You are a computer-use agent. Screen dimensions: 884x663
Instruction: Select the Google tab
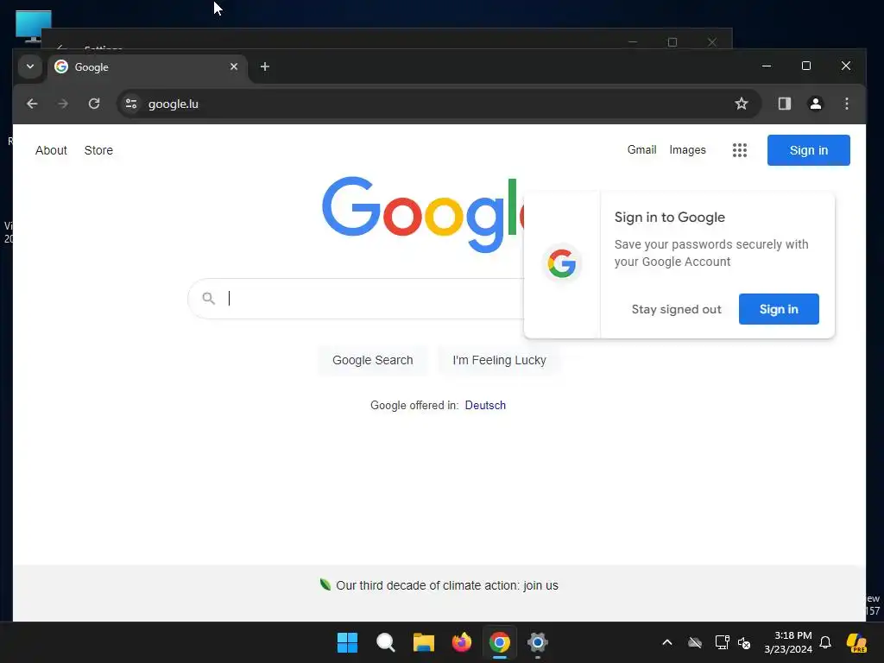(x=148, y=67)
